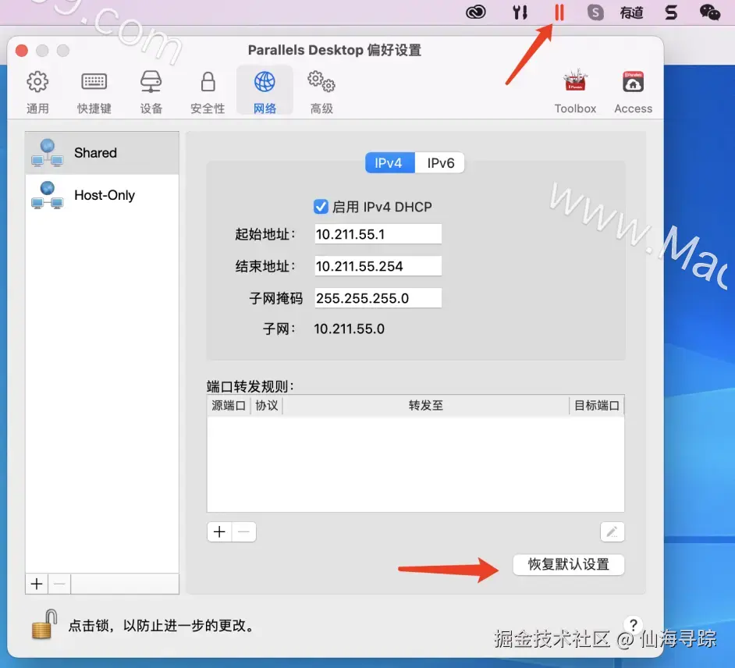The height and width of the screenshot is (668, 735).
Task: Open Parallels Toolbox from the toolbar
Action: [575, 92]
